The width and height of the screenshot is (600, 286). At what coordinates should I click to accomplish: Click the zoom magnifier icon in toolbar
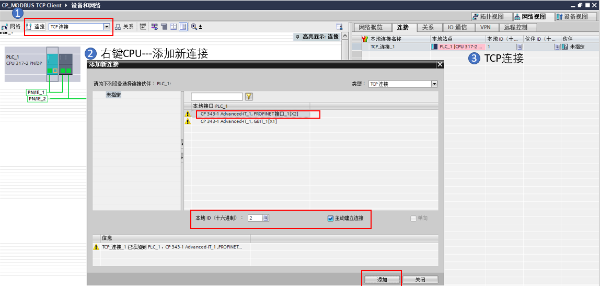pyautogui.click(x=194, y=27)
